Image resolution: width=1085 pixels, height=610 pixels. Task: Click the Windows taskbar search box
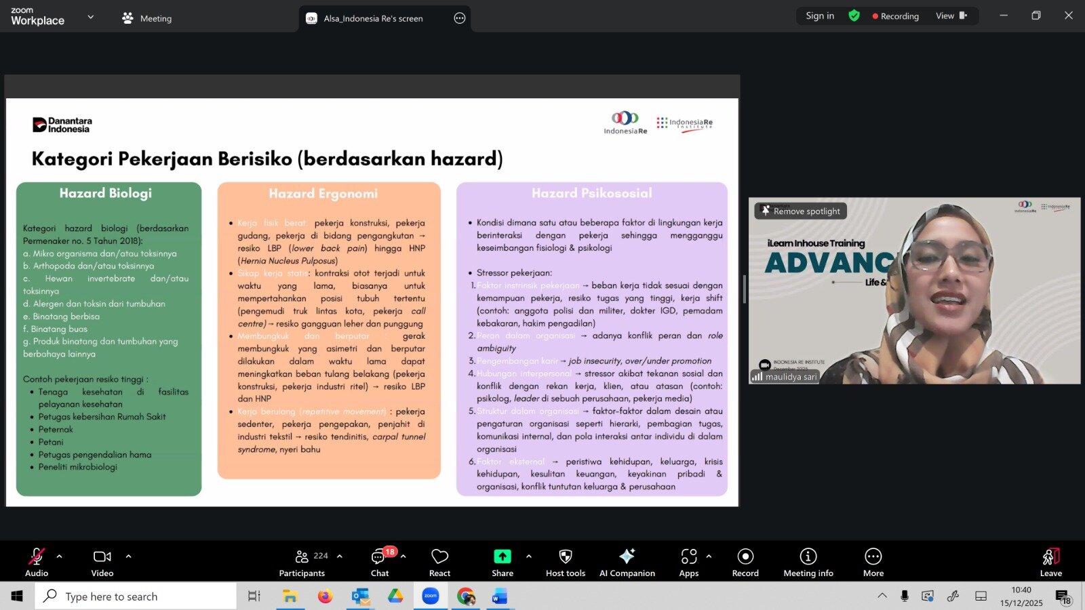tap(136, 596)
